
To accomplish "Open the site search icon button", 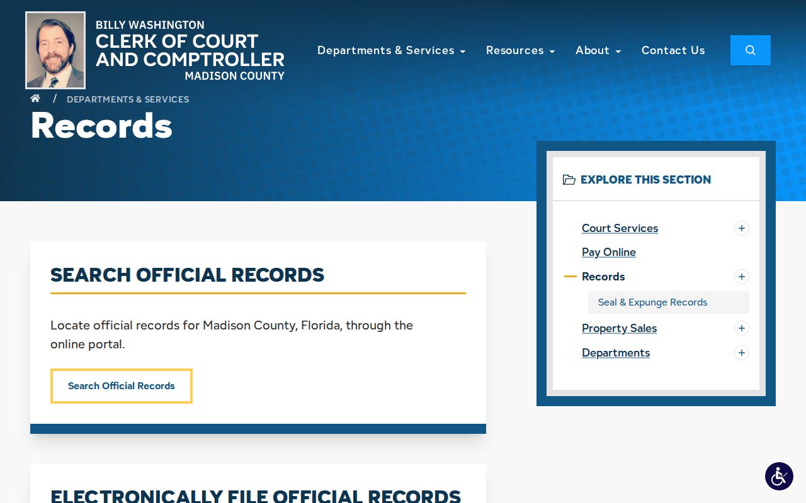I will pos(750,50).
